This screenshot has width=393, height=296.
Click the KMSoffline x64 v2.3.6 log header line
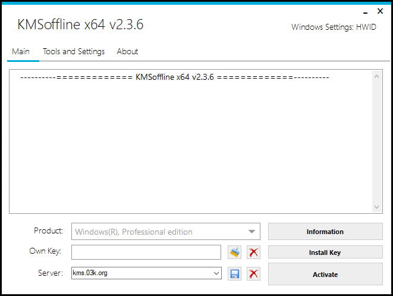pos(175,77)
